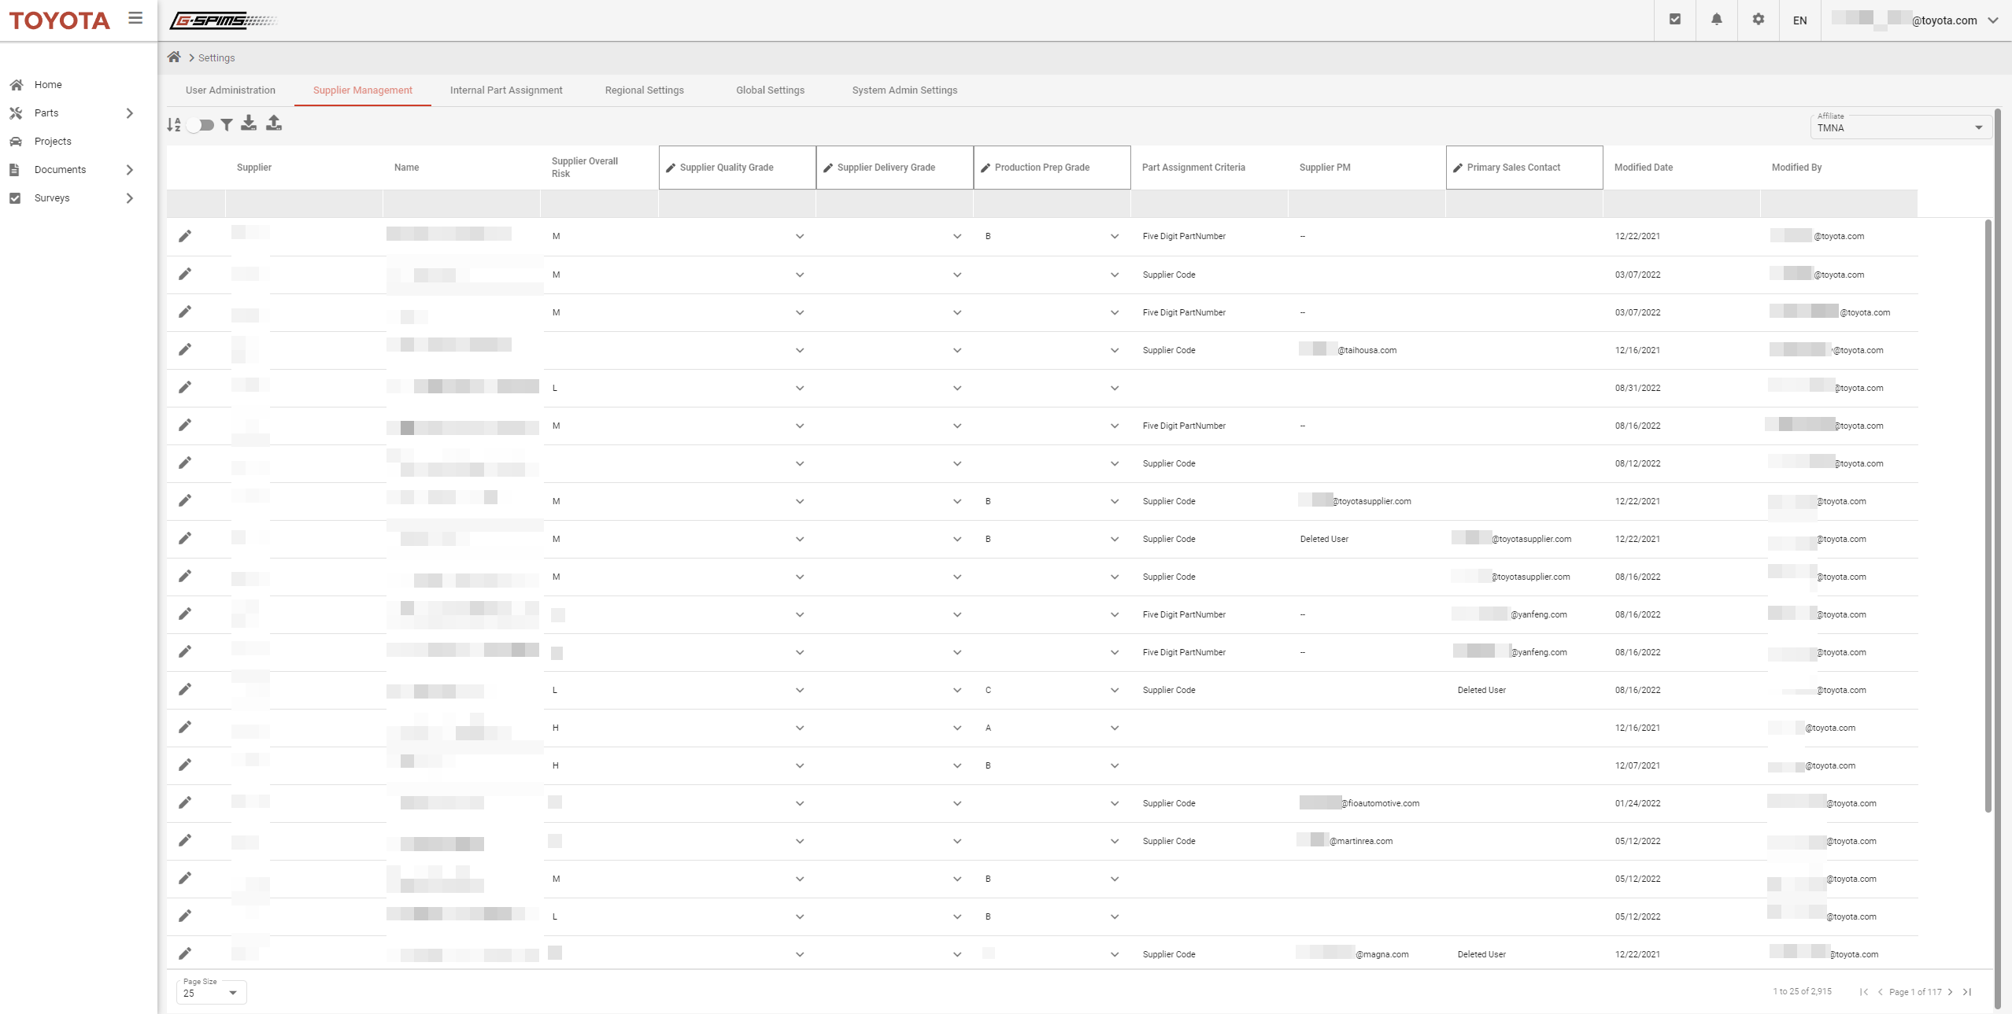
Task: Edit the row modified 08/31/2022
Action: (x=185, y=387)
